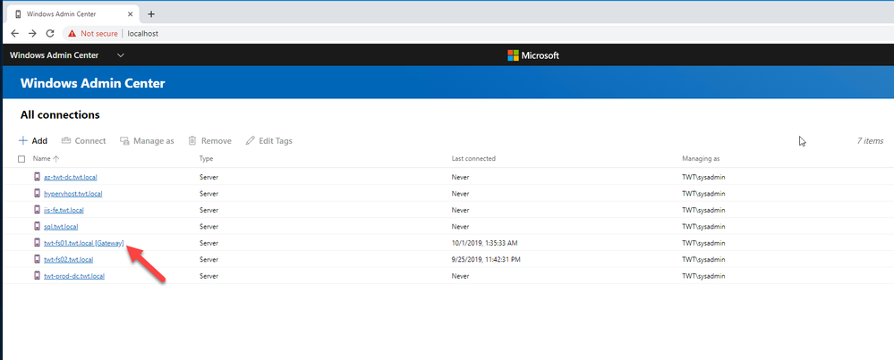This screenshot has height=360, width=894.
Task: Click the Not secure warning icon
Action: (x=72, y=34)
